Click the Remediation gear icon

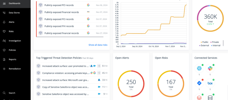pos(4,69)
